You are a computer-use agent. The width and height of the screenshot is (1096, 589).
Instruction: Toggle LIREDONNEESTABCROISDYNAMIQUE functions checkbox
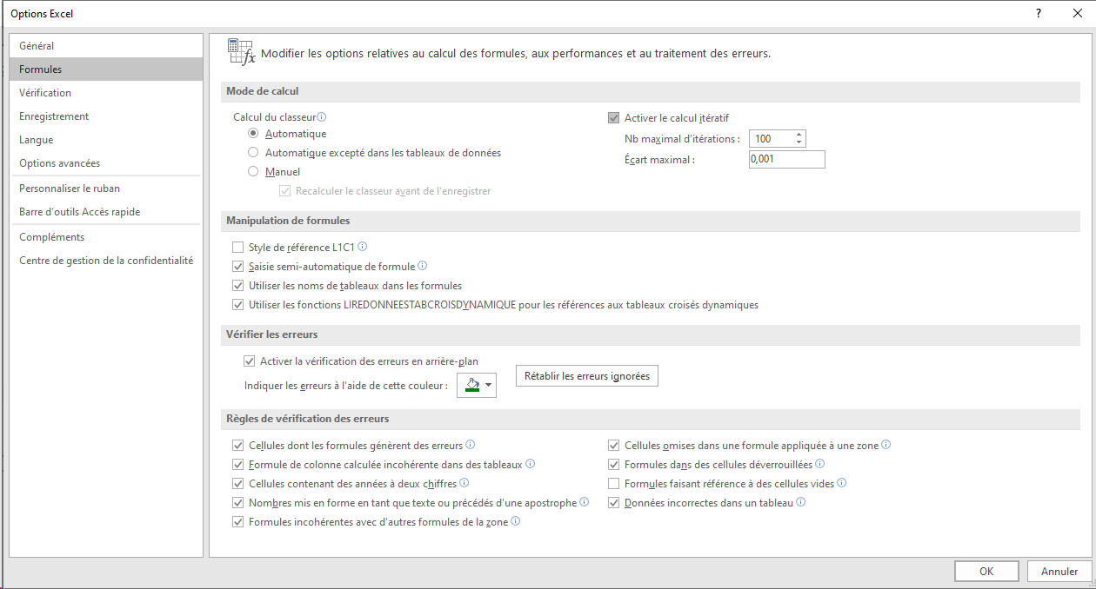pos(238,305)
